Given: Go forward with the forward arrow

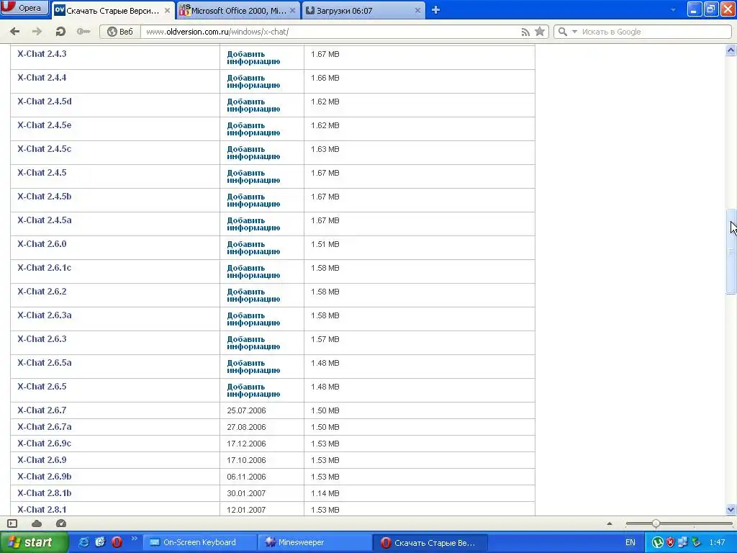Looking at the screenshot, I should point(37,32).
